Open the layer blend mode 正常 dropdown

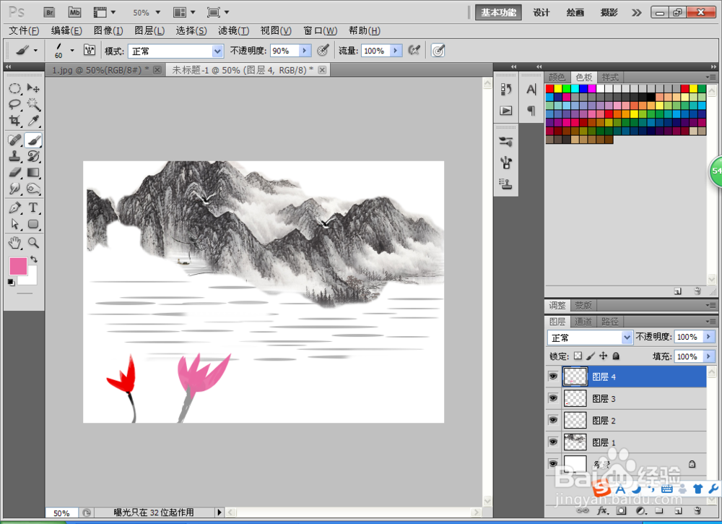[x=588, y=337]
